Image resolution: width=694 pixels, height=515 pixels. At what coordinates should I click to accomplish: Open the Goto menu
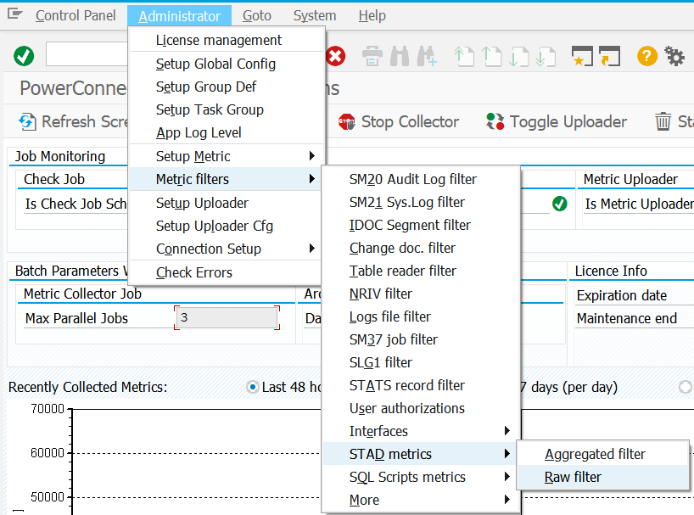pyautogui.click(x=256, y=15)
